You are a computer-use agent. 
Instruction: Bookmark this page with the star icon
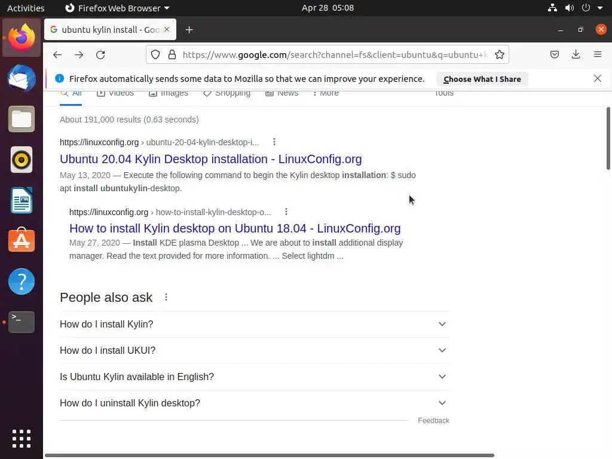[x=500, y=54]
